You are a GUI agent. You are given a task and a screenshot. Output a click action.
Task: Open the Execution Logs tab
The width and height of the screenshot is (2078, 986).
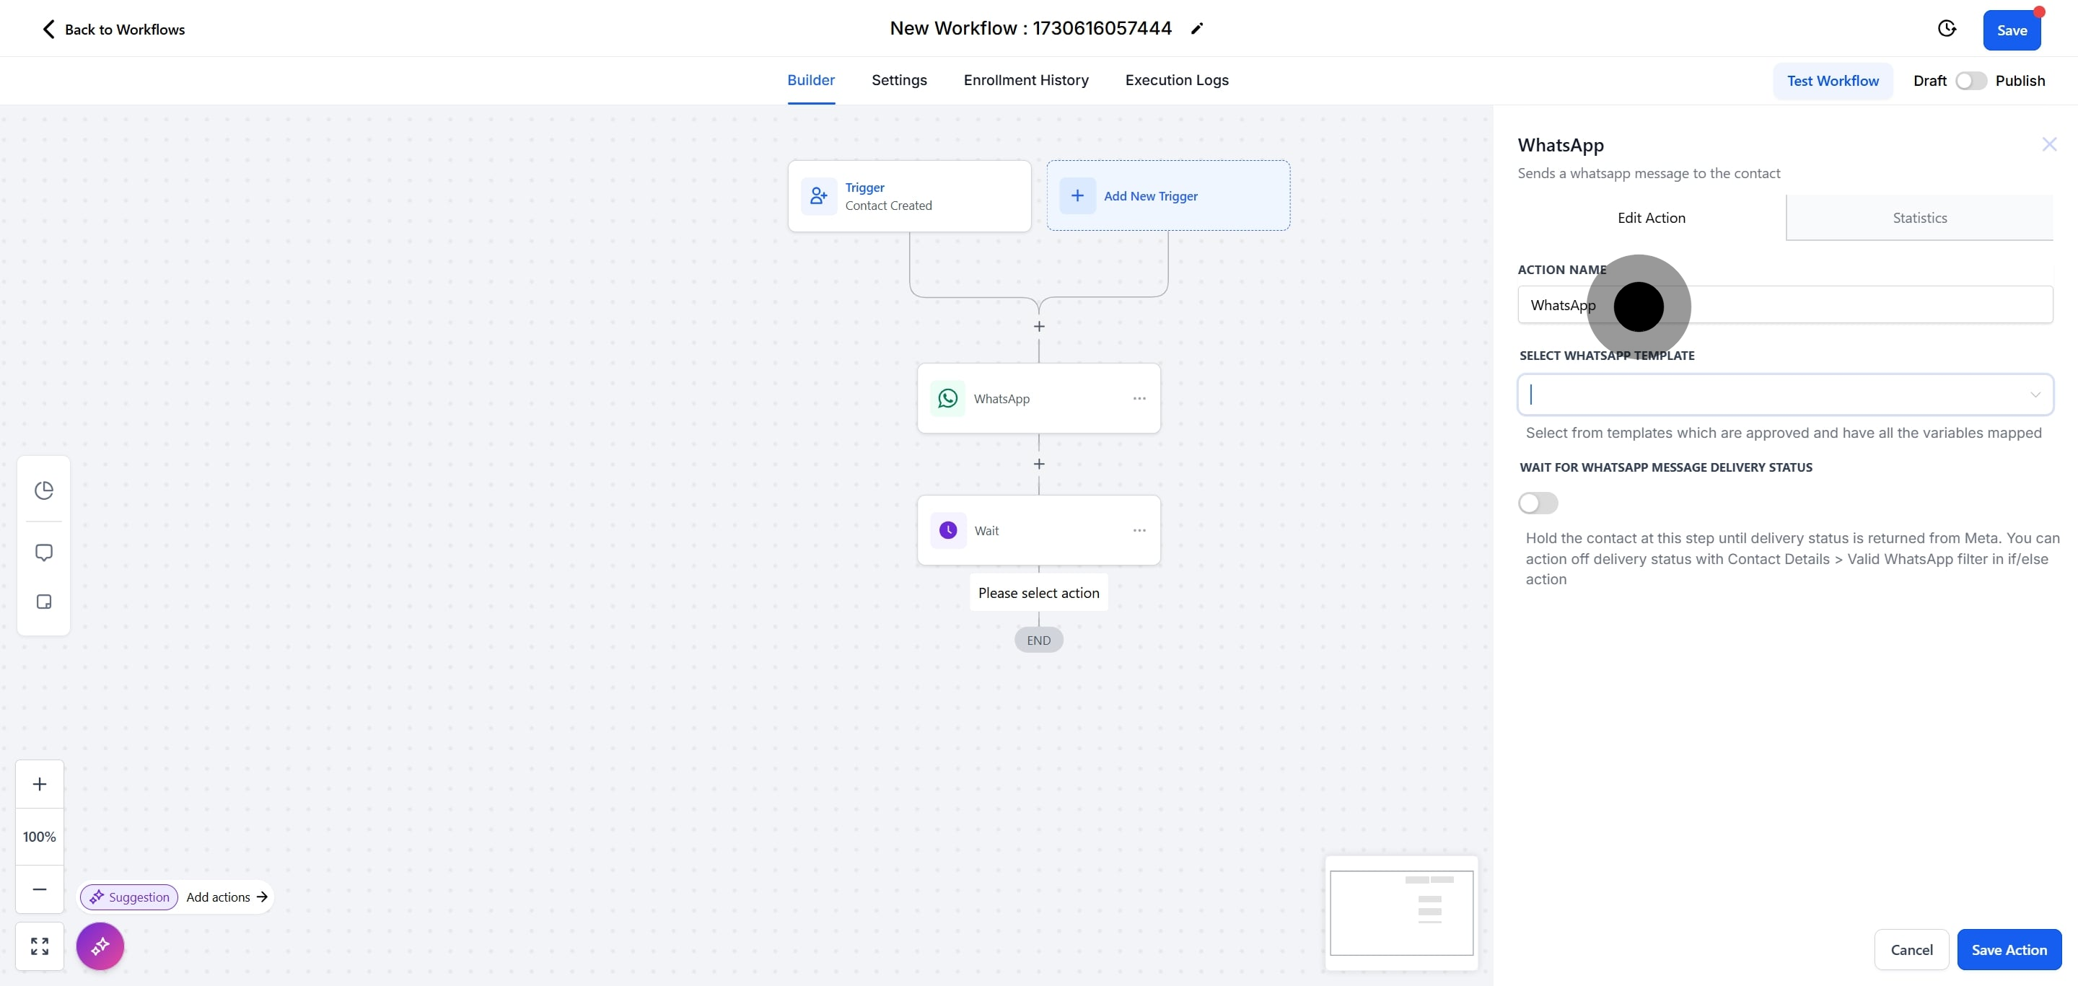1176,80
